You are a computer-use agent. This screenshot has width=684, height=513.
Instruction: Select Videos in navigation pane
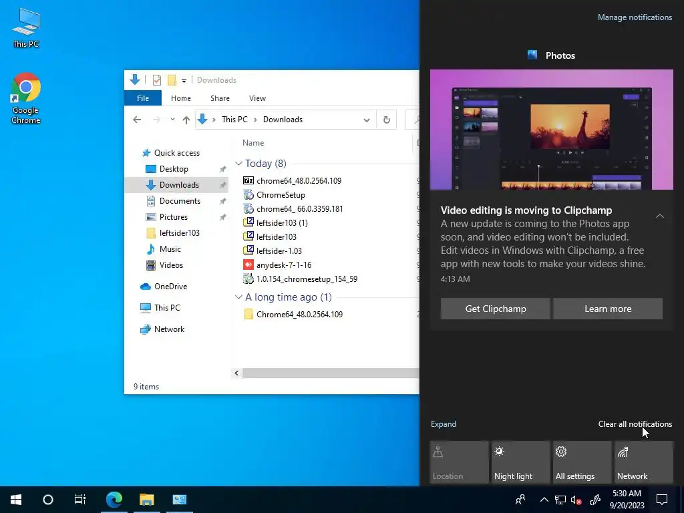point(171,265)
